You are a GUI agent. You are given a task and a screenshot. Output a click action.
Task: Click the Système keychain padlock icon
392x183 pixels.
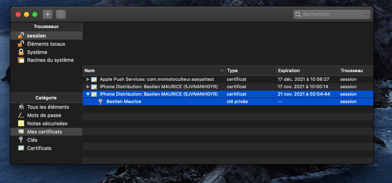click(21, 52)
